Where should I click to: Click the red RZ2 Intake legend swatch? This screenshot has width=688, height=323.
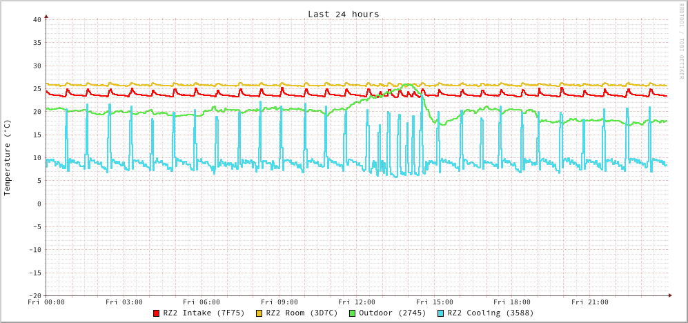157,313
